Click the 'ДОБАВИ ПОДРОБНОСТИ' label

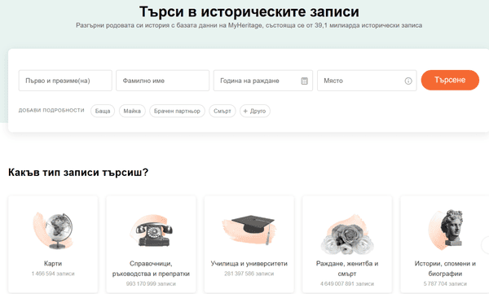(x=51, y=111)
